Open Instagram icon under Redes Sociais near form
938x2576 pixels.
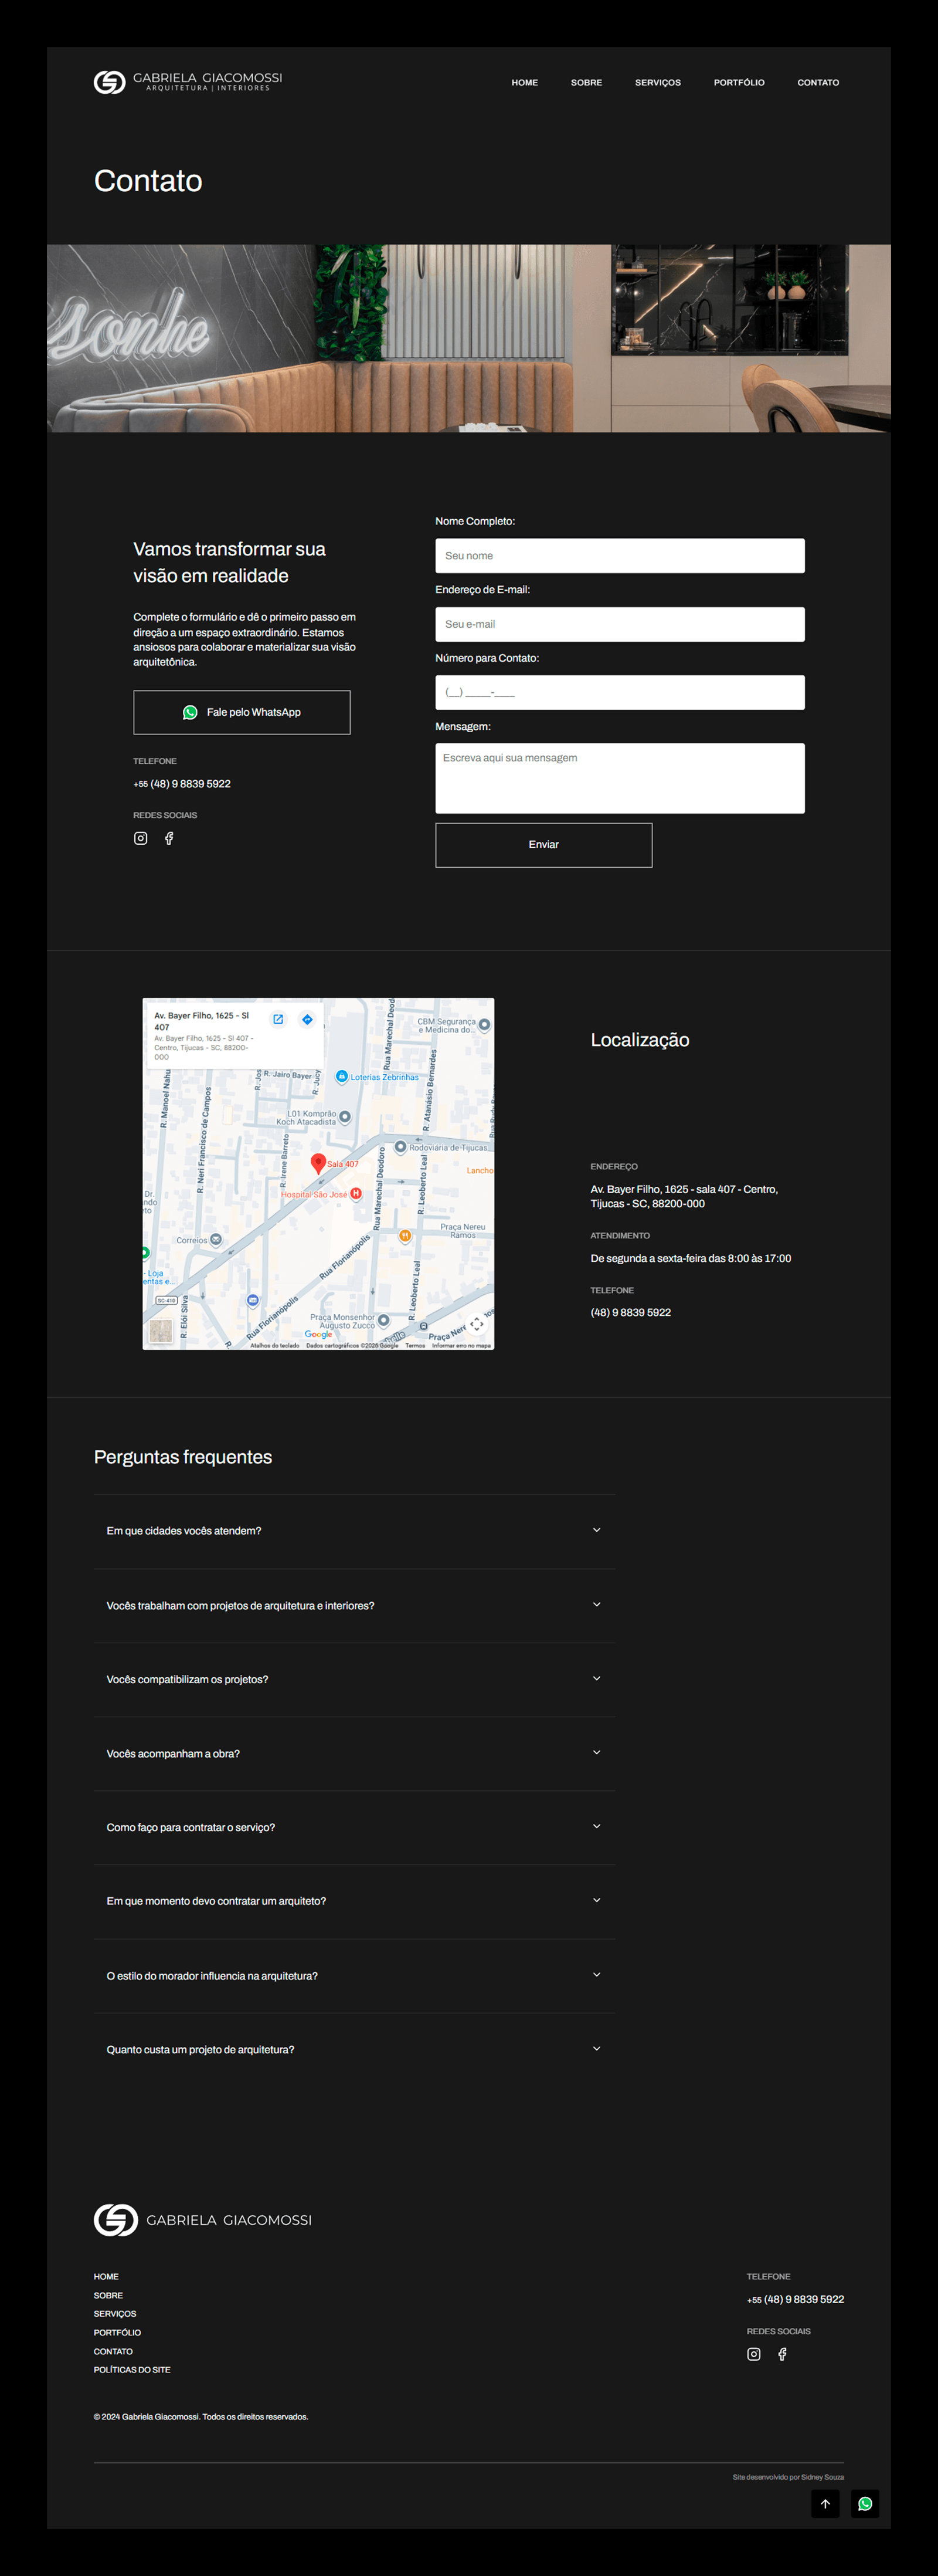[141, 838]
